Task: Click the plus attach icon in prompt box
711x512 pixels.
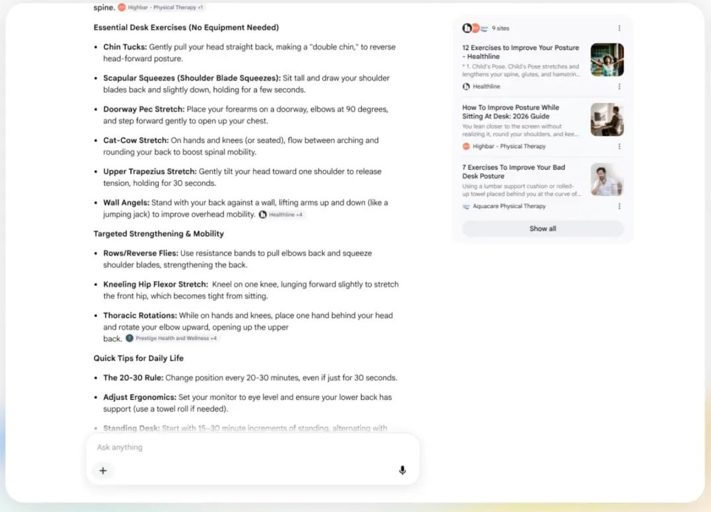Action: point(103,470)
